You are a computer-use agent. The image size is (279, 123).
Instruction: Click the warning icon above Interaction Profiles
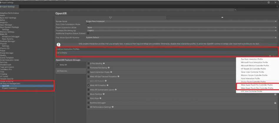pyautogui.click(x=59, y=44)
